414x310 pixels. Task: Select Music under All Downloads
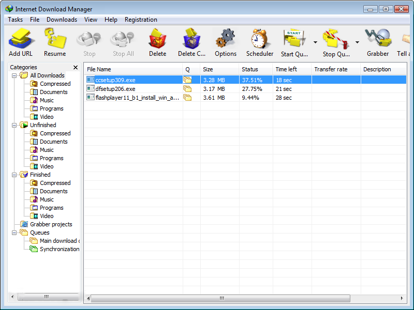pyautogui.click(x=47, y=100)
